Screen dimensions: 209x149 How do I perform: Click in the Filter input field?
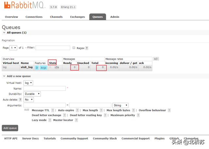[x=53, y=48]
